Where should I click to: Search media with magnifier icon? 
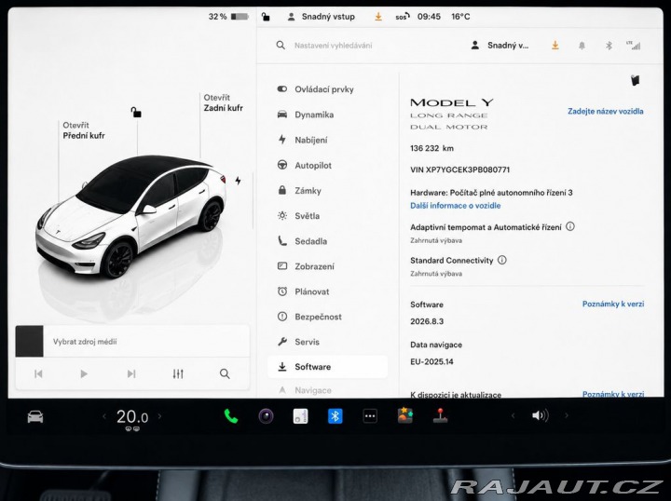pyautogui.click(x=225, y=374)
